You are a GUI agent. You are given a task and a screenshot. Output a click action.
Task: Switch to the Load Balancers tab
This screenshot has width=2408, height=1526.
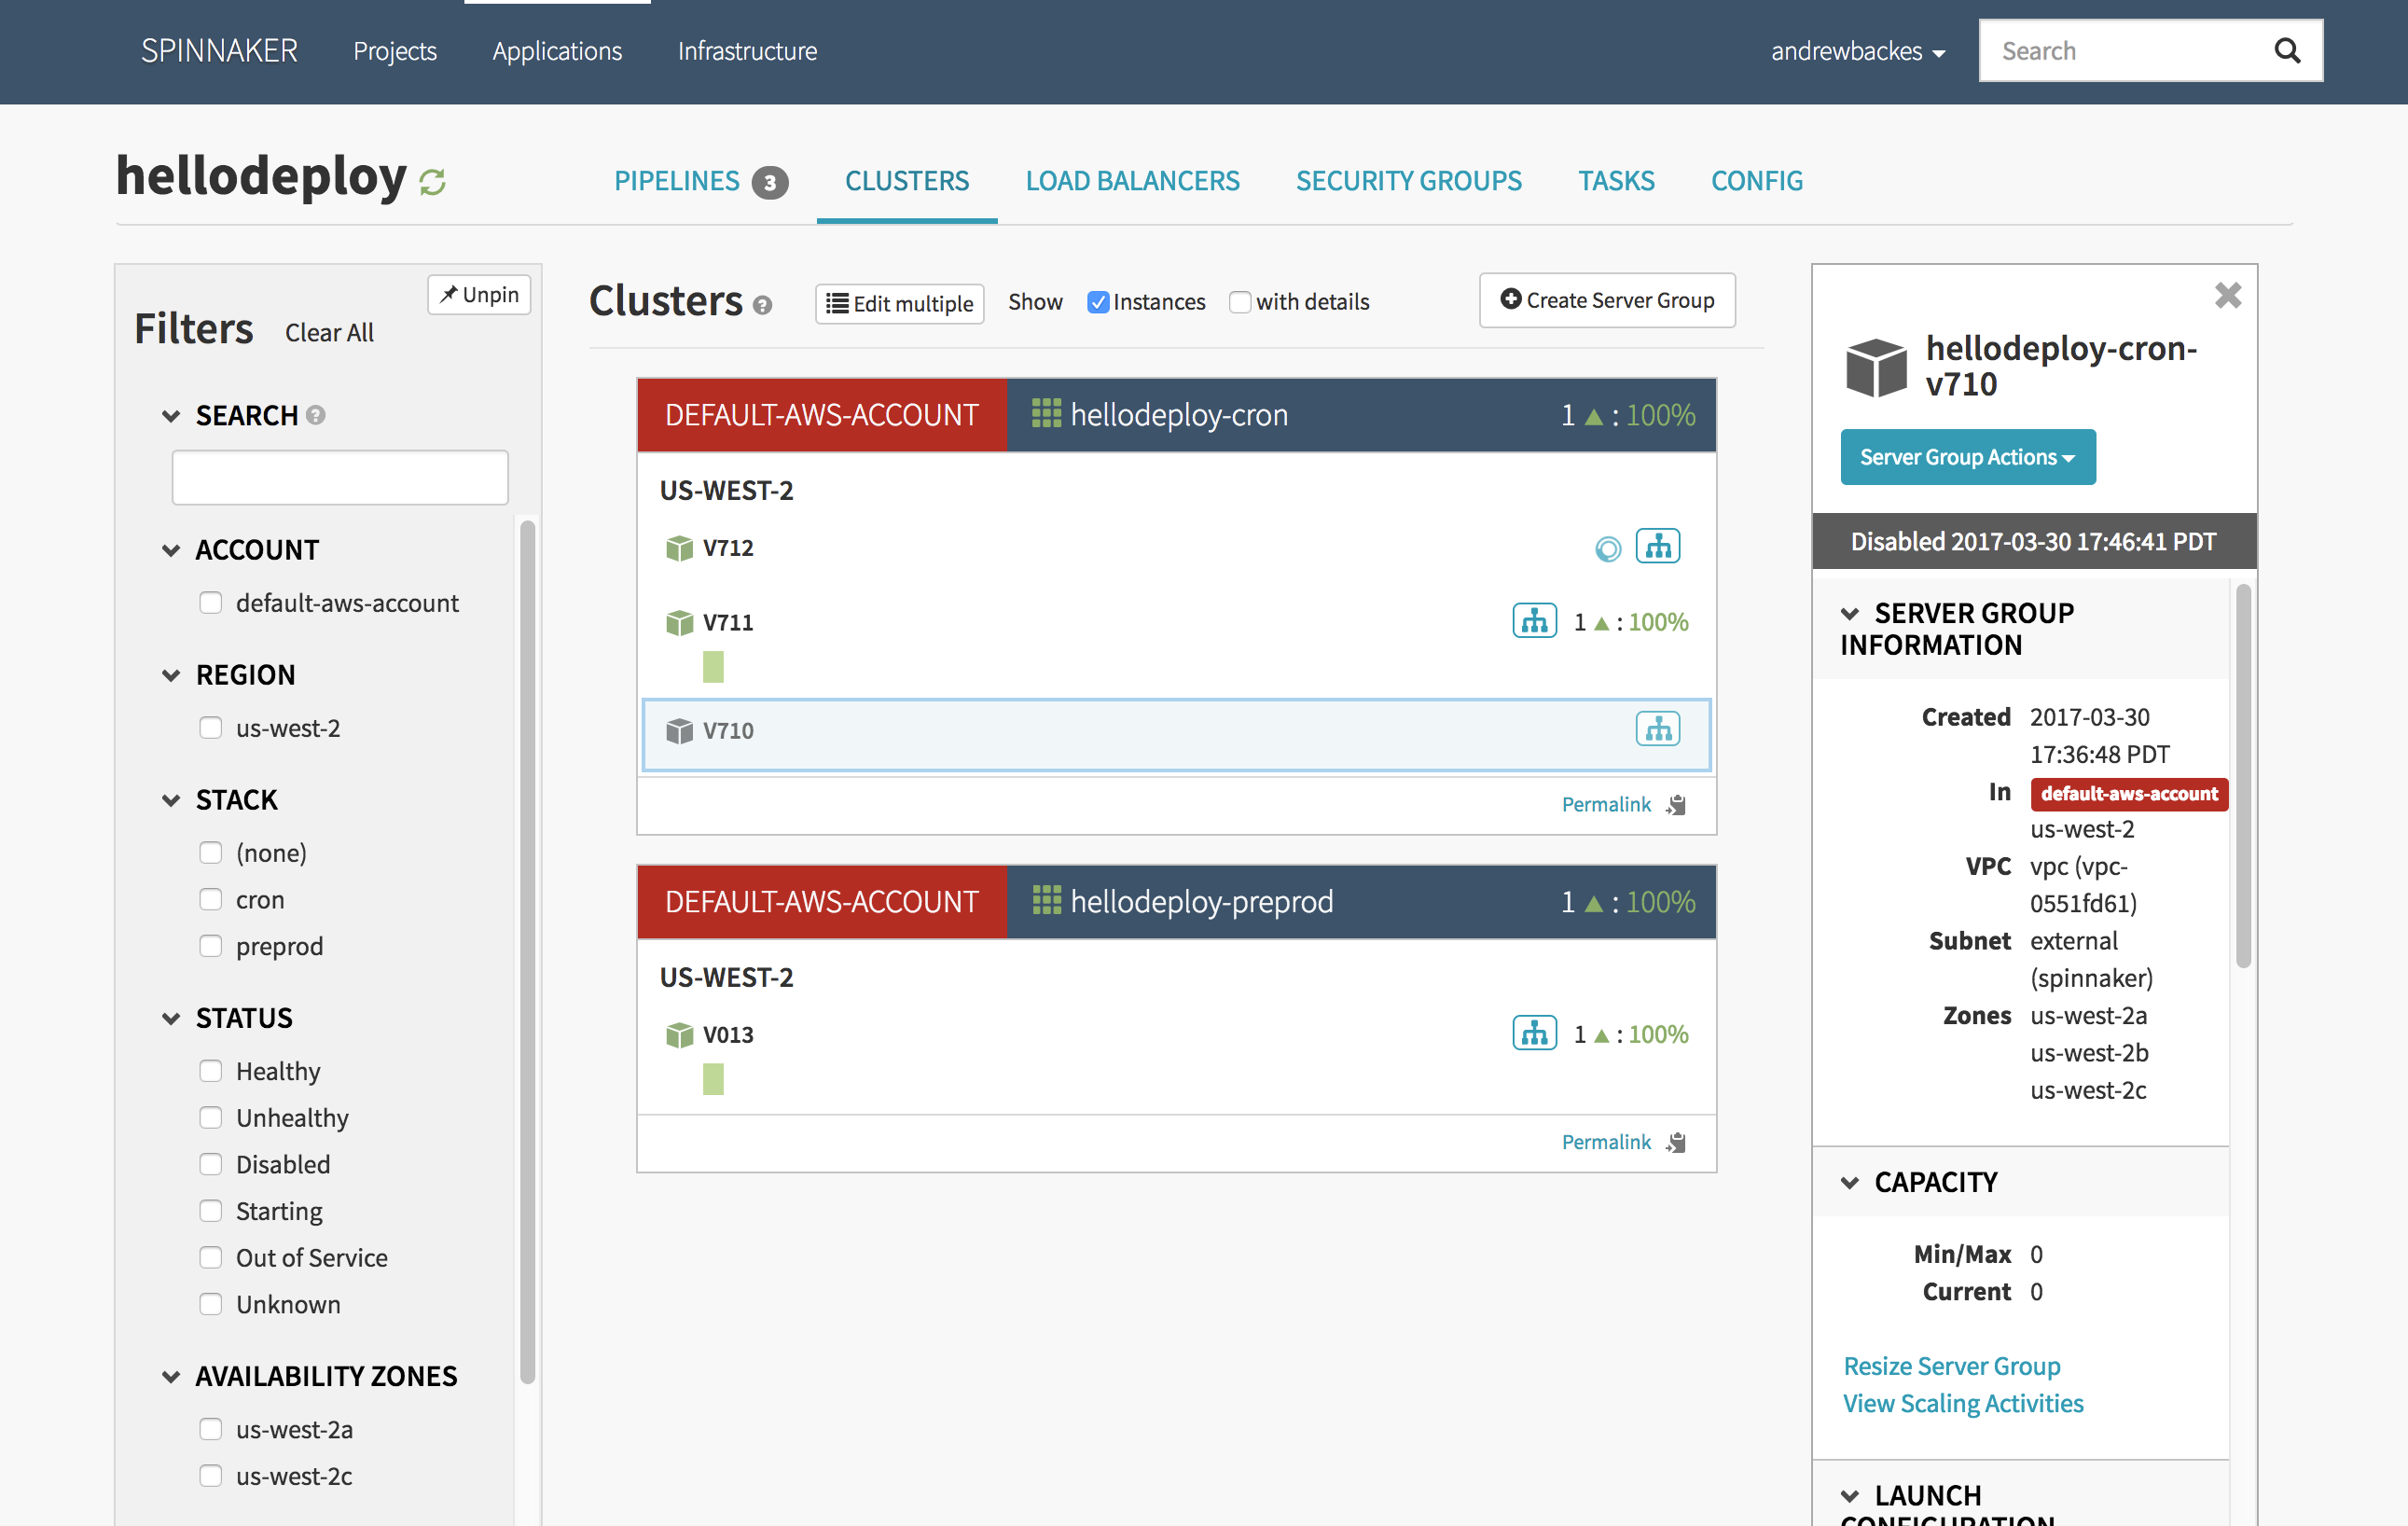pyautogui.click(x=1132, y=181)
